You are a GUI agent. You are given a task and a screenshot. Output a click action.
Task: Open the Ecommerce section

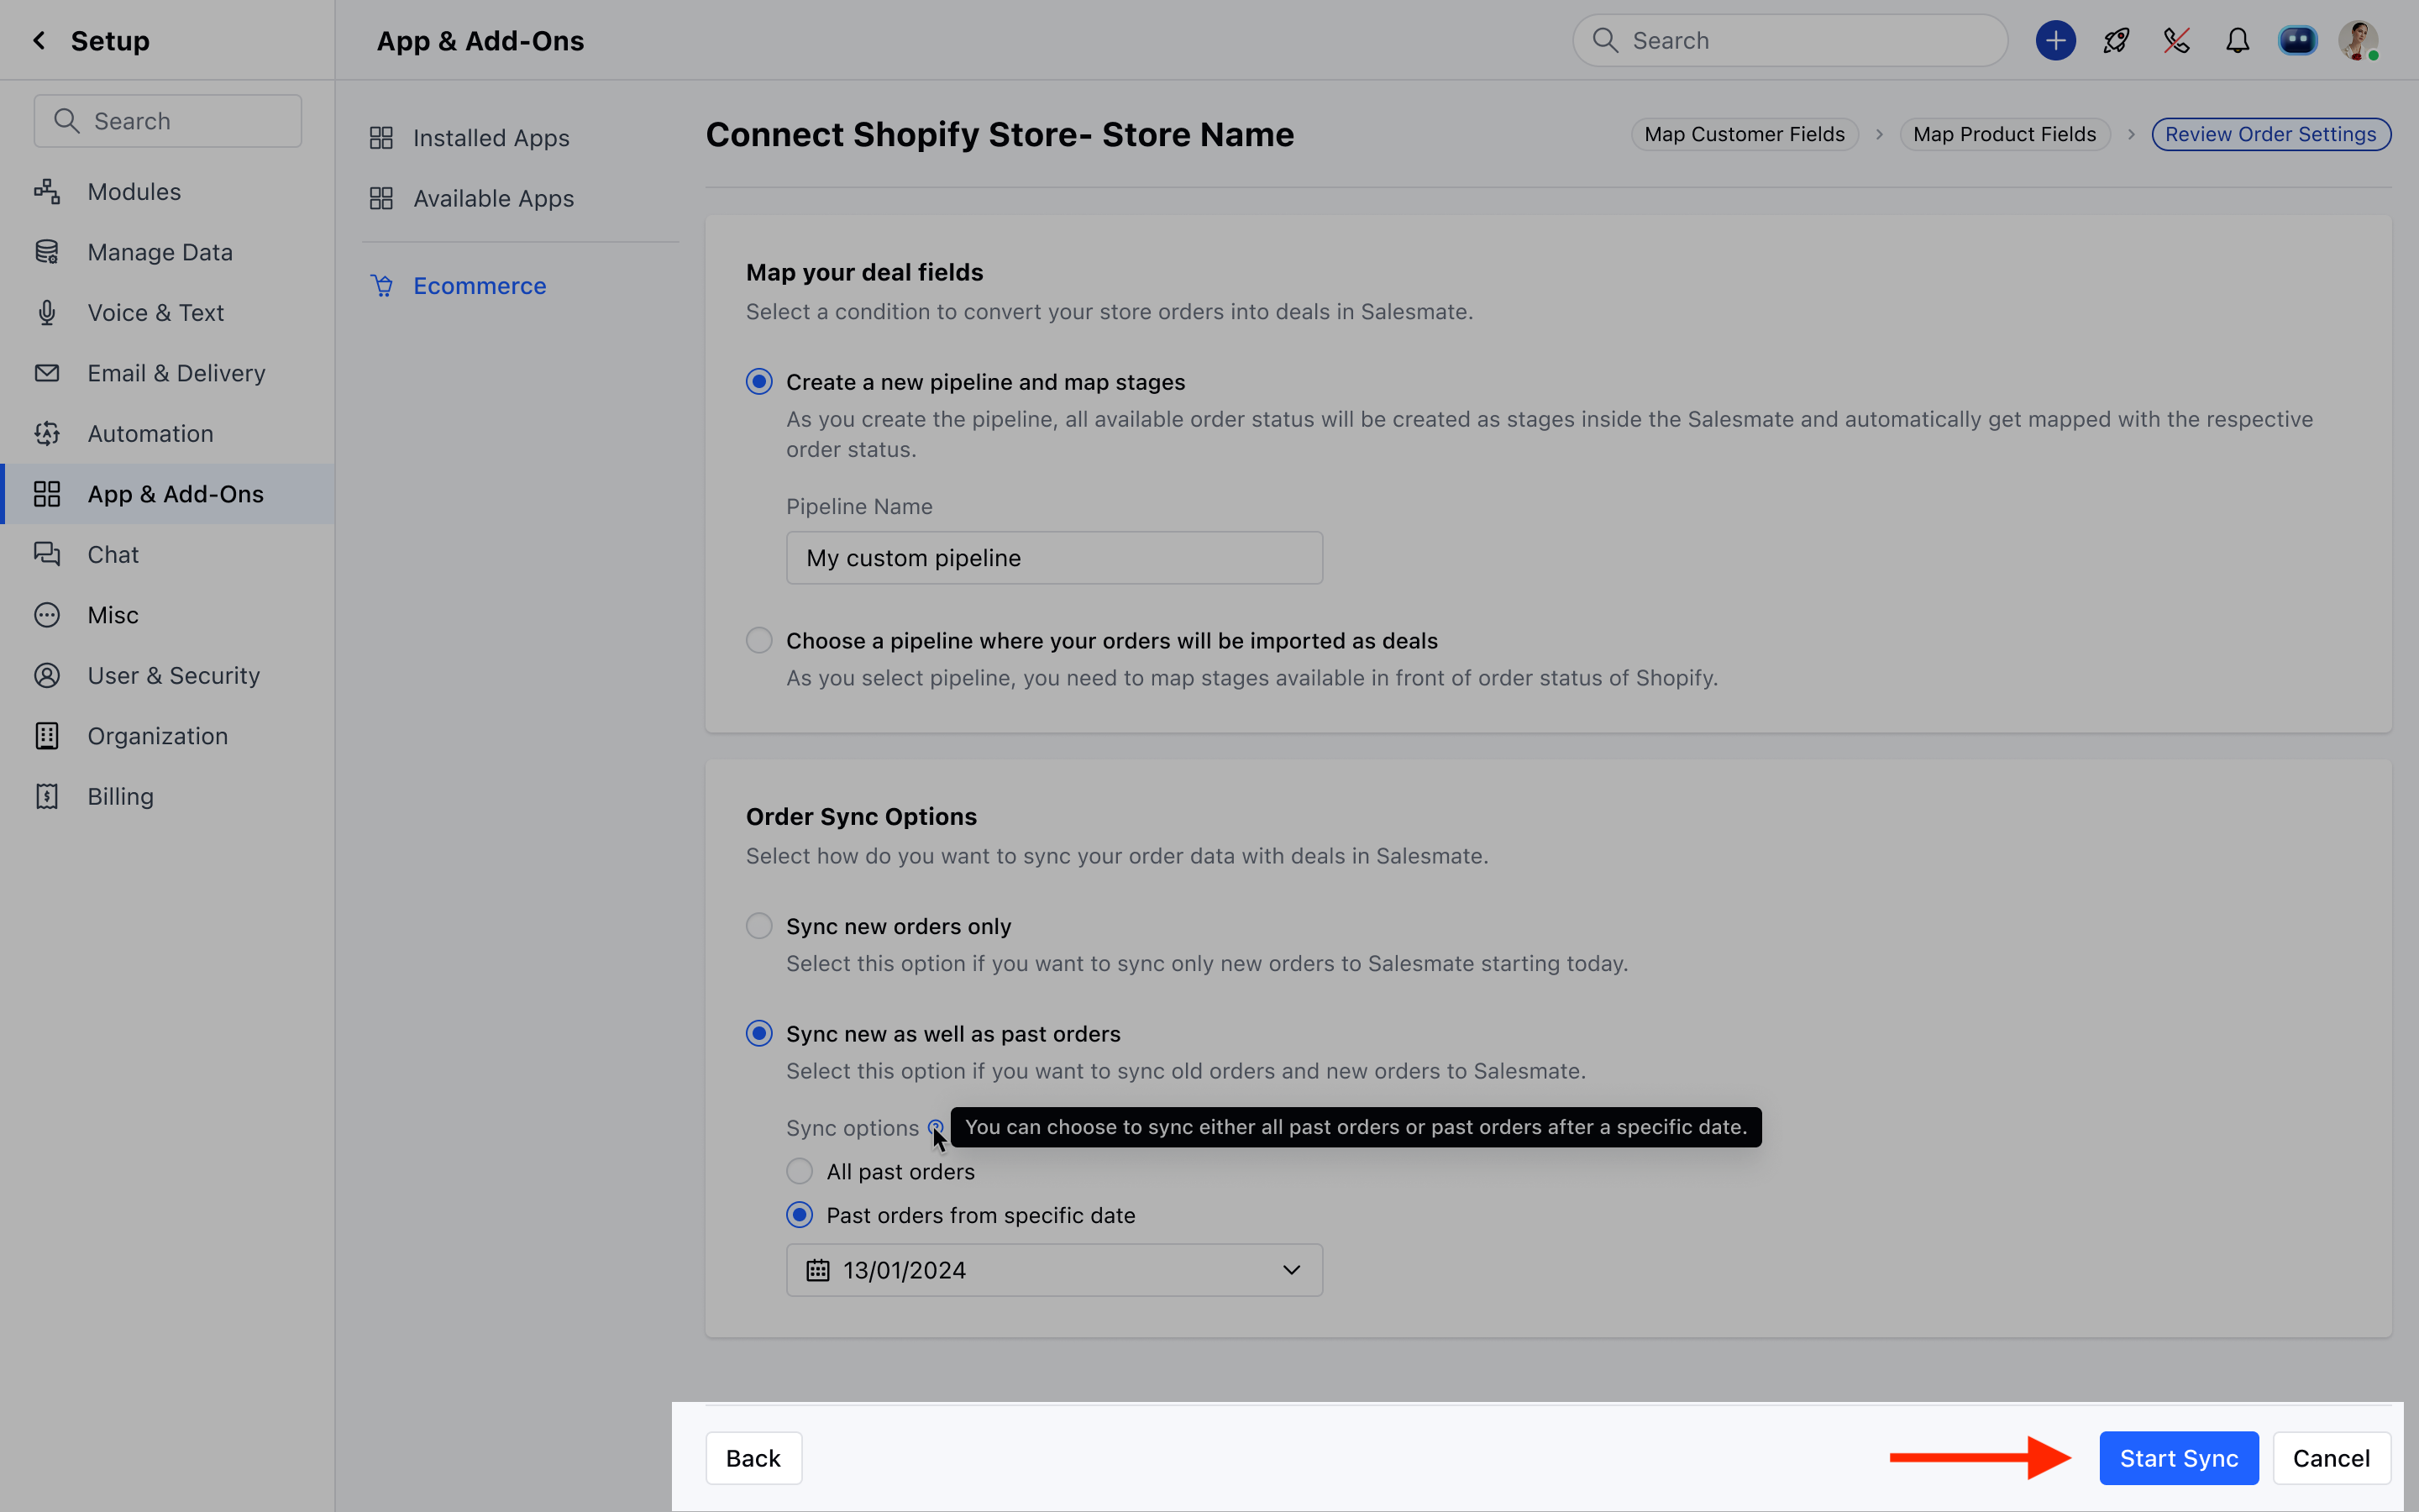point(480,286)
